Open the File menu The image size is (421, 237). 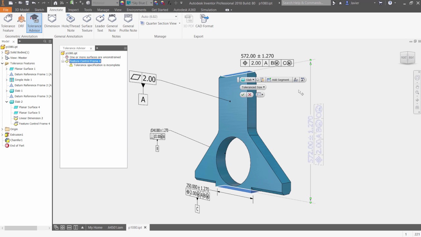click(x=6, y=10)
